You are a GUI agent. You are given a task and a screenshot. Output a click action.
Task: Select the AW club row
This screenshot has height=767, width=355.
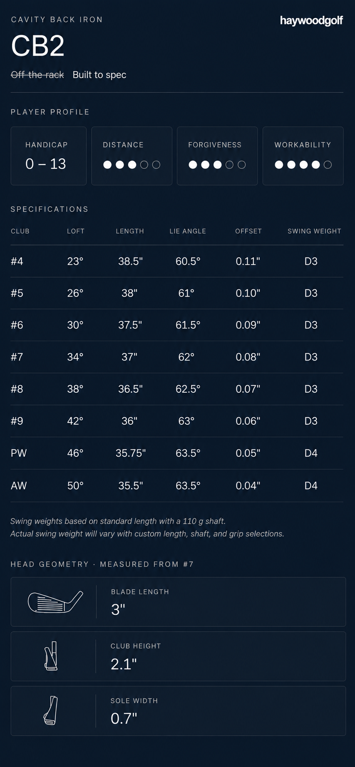(x=177, y=485)
